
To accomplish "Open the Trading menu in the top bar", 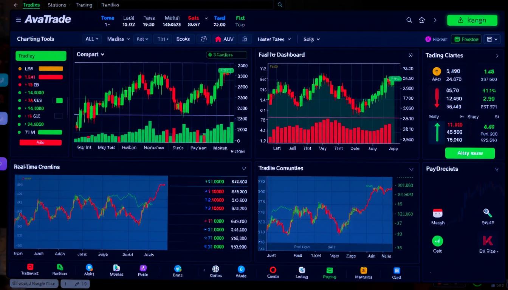I will tap(84, 5).
